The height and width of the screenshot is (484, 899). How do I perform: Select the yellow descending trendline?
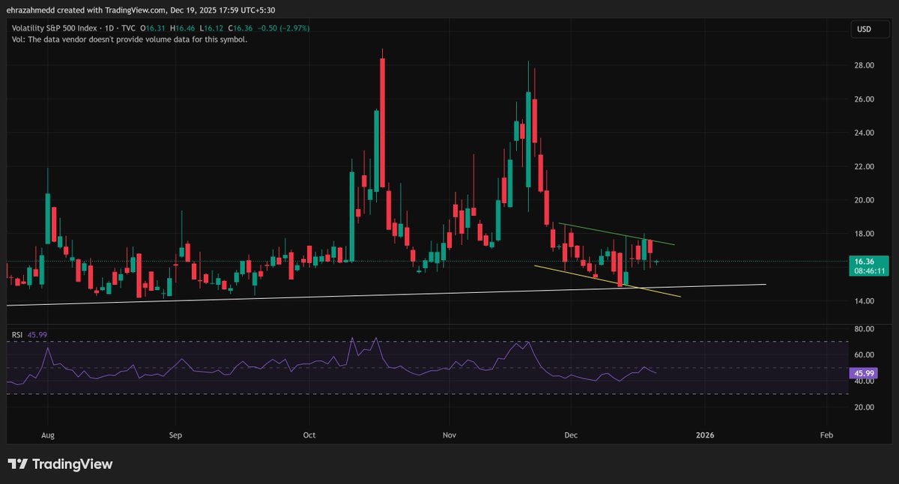click(x=607, y=281)
